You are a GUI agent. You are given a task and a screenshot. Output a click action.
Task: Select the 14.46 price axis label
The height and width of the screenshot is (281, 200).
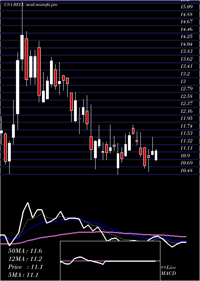point(187,29)
